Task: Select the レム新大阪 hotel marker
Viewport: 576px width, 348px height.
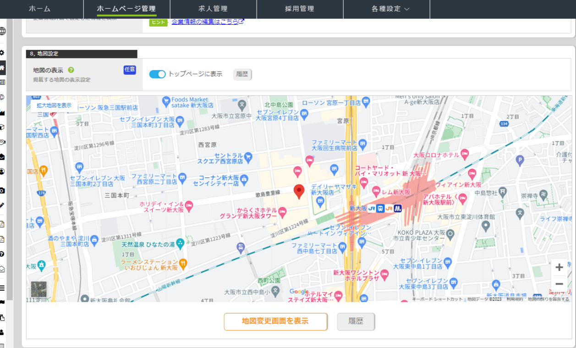Action: click(376, 192)
